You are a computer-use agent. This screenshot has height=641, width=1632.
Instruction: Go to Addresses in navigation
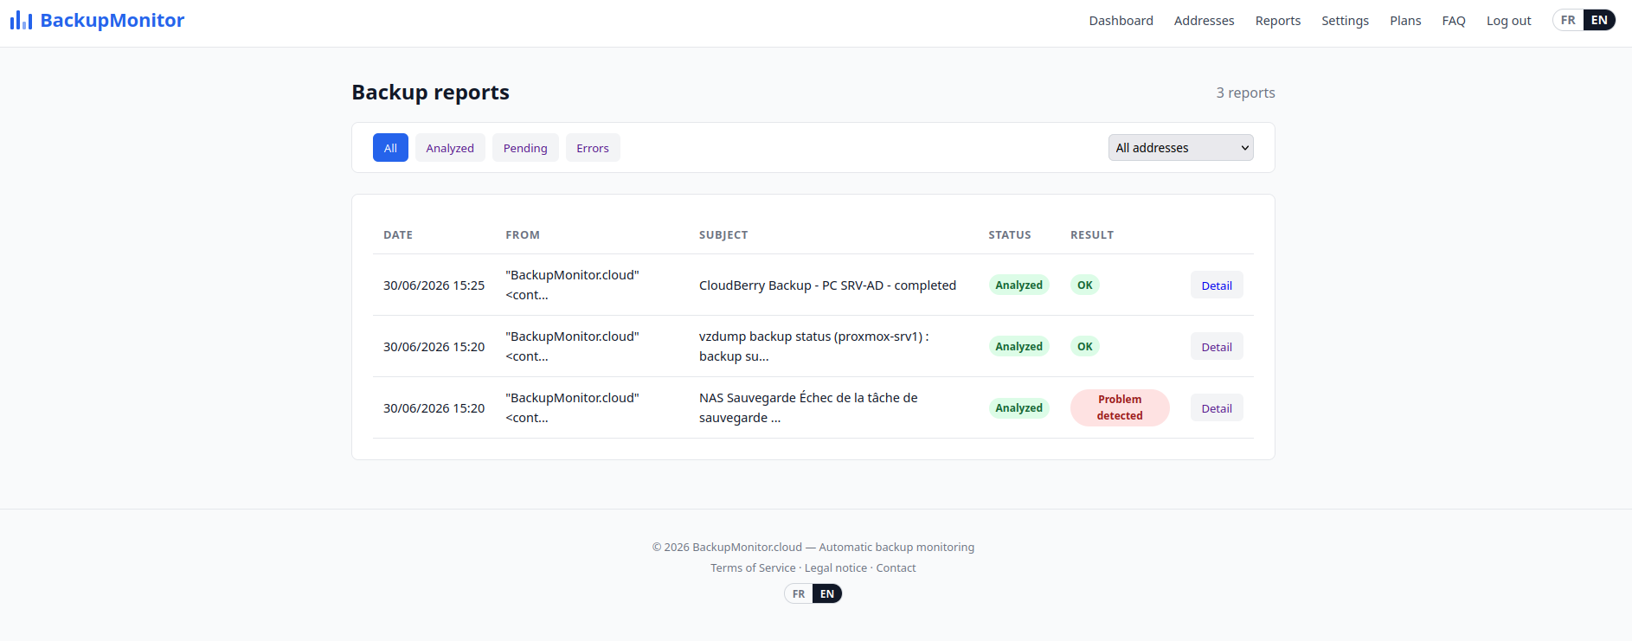1204,21
